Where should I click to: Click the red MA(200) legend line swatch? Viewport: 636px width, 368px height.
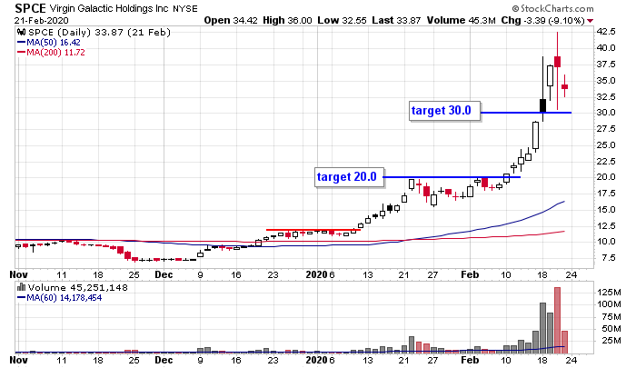(22, 53)
